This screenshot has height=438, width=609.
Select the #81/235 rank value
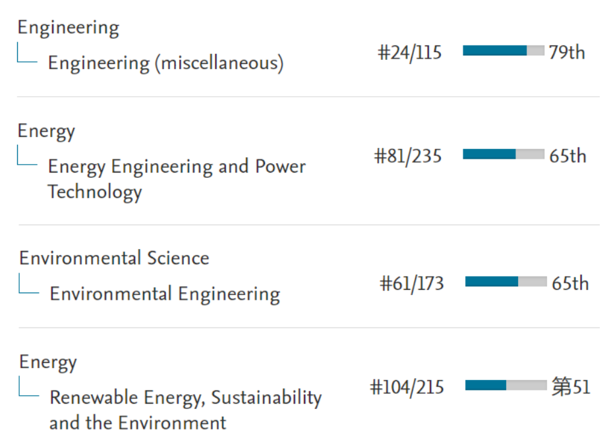pos(408,156)
